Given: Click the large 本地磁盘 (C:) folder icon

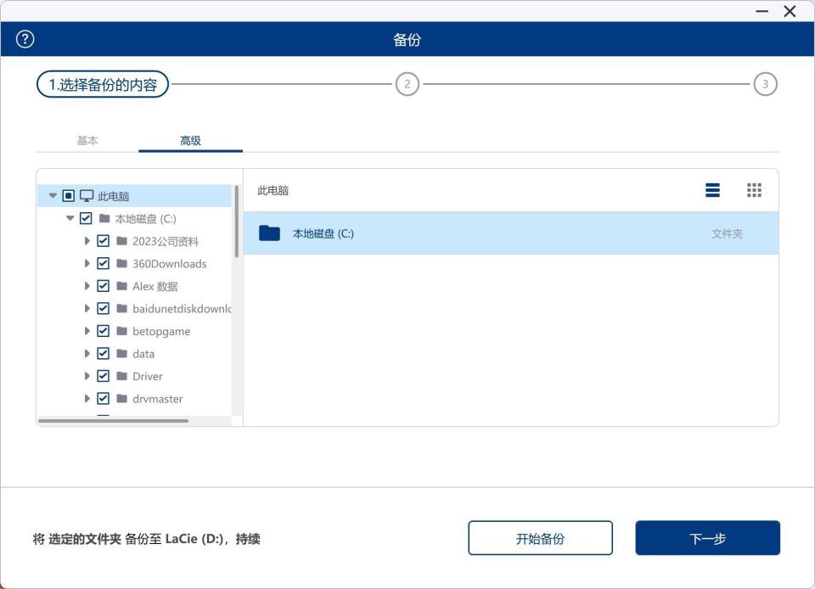Looking at the screenshot, I should pyautogui.click(x=269, y=233).
